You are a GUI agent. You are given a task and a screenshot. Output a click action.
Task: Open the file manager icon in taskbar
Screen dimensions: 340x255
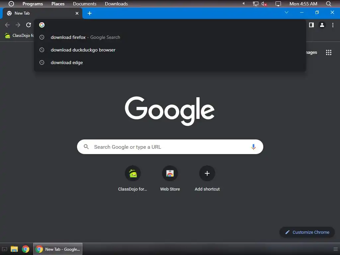coord(14,249)
